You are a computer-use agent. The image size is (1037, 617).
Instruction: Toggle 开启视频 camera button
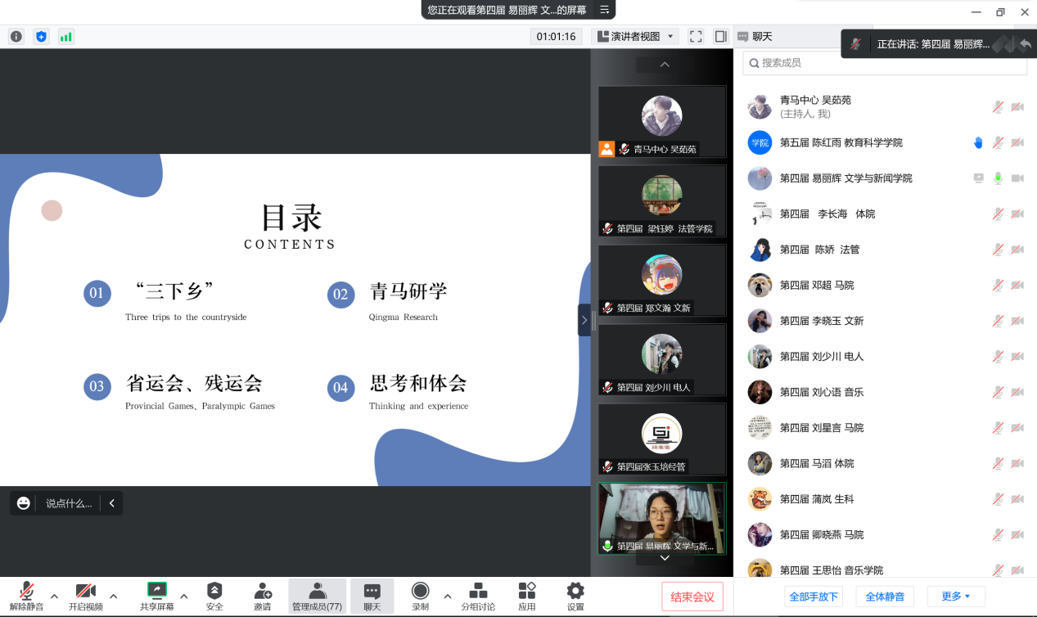click(x=85, y=591)
